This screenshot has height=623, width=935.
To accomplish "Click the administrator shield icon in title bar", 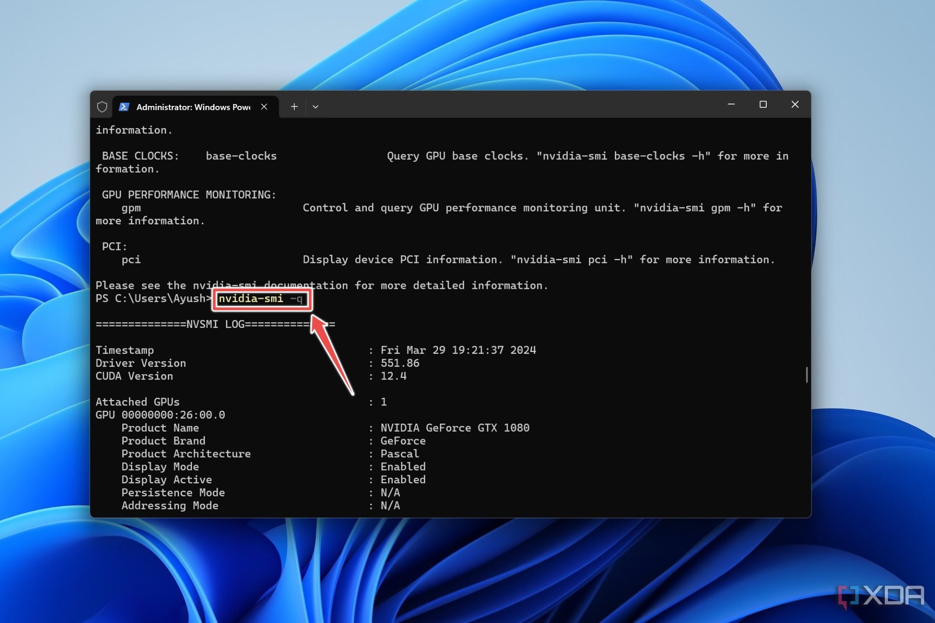I will [x=102, y=107].
